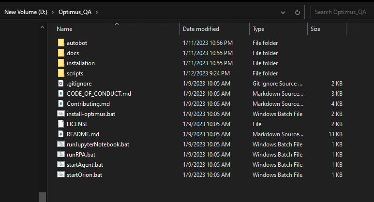The width and height of the screenshot is (374, 202).
Task: Click the runRPA.bat file icon
Action: (x=61, y=154)
